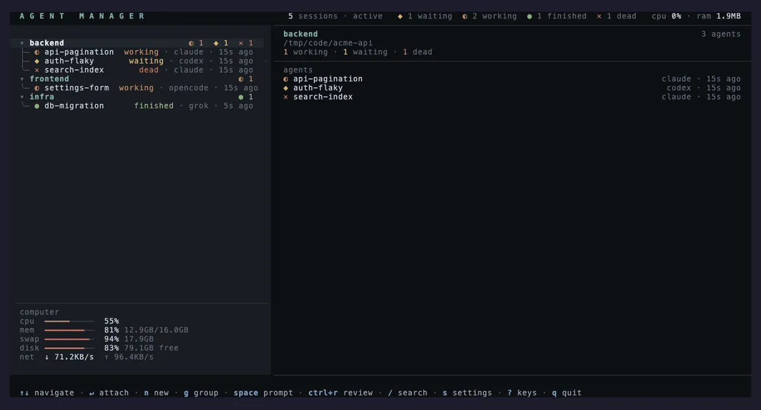Click the / search shortcut
This screenshot has height=410, width=761.
[408, 393]
